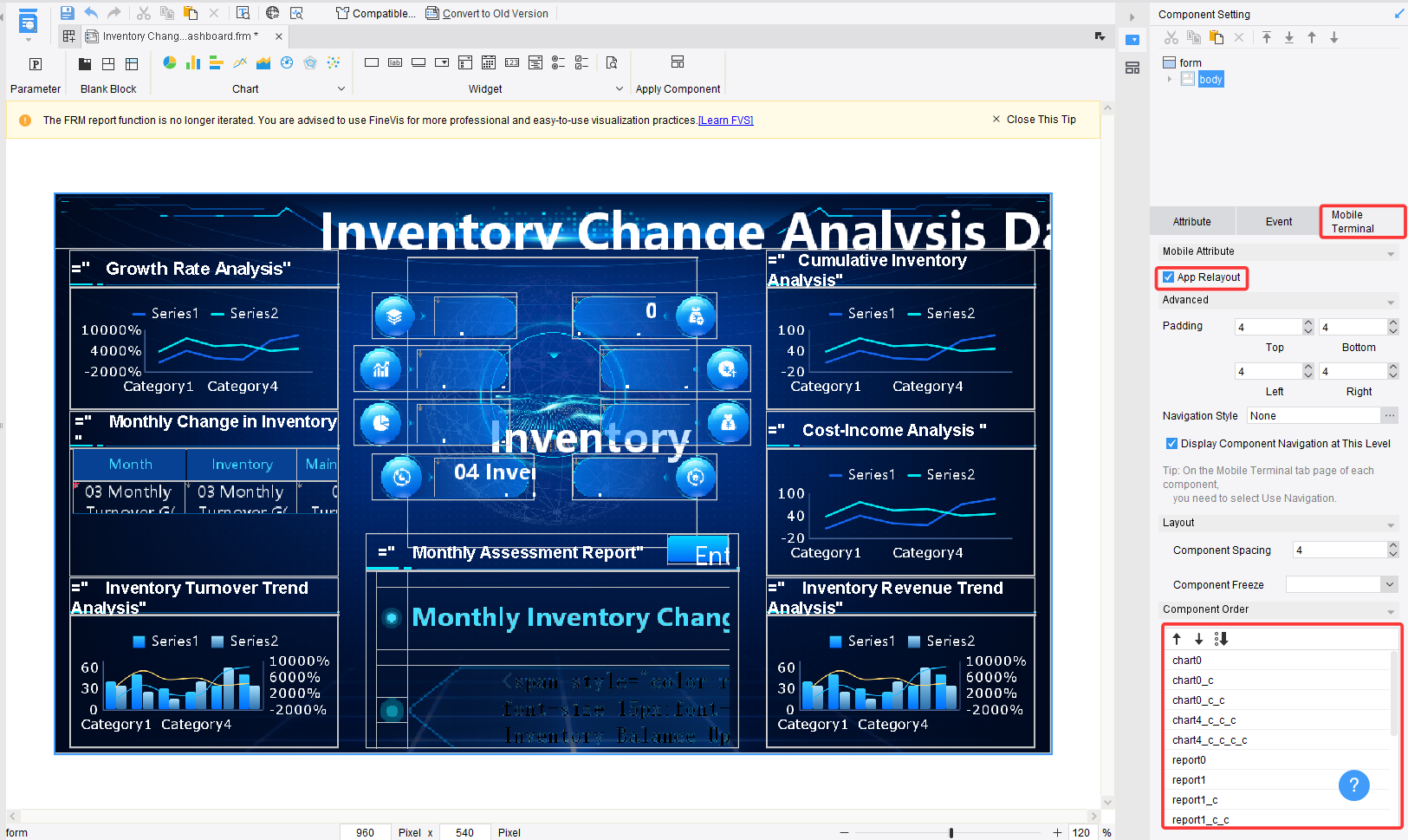Save the dashboard with the floppy disk icon
Viewport: 1408px width, 840px height.
pyautogui.click(x=68, y=13)
